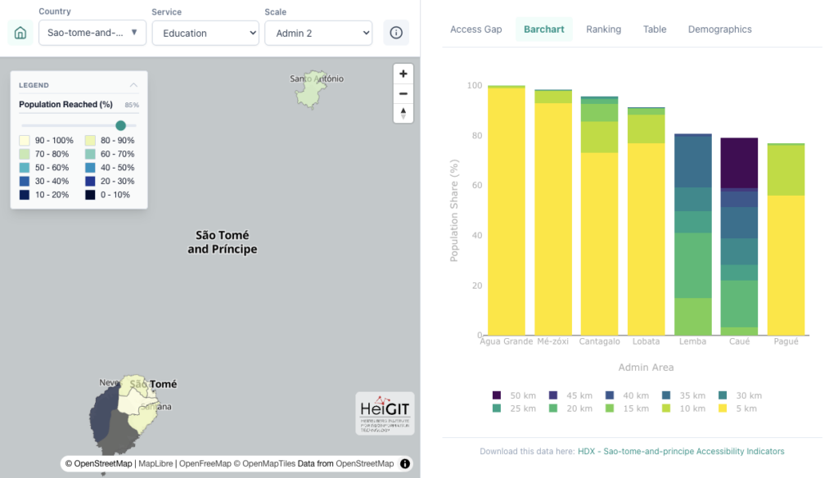Zoom out of the map
The height and width of the screenshot is (478, 838).
tap(403, 92)
